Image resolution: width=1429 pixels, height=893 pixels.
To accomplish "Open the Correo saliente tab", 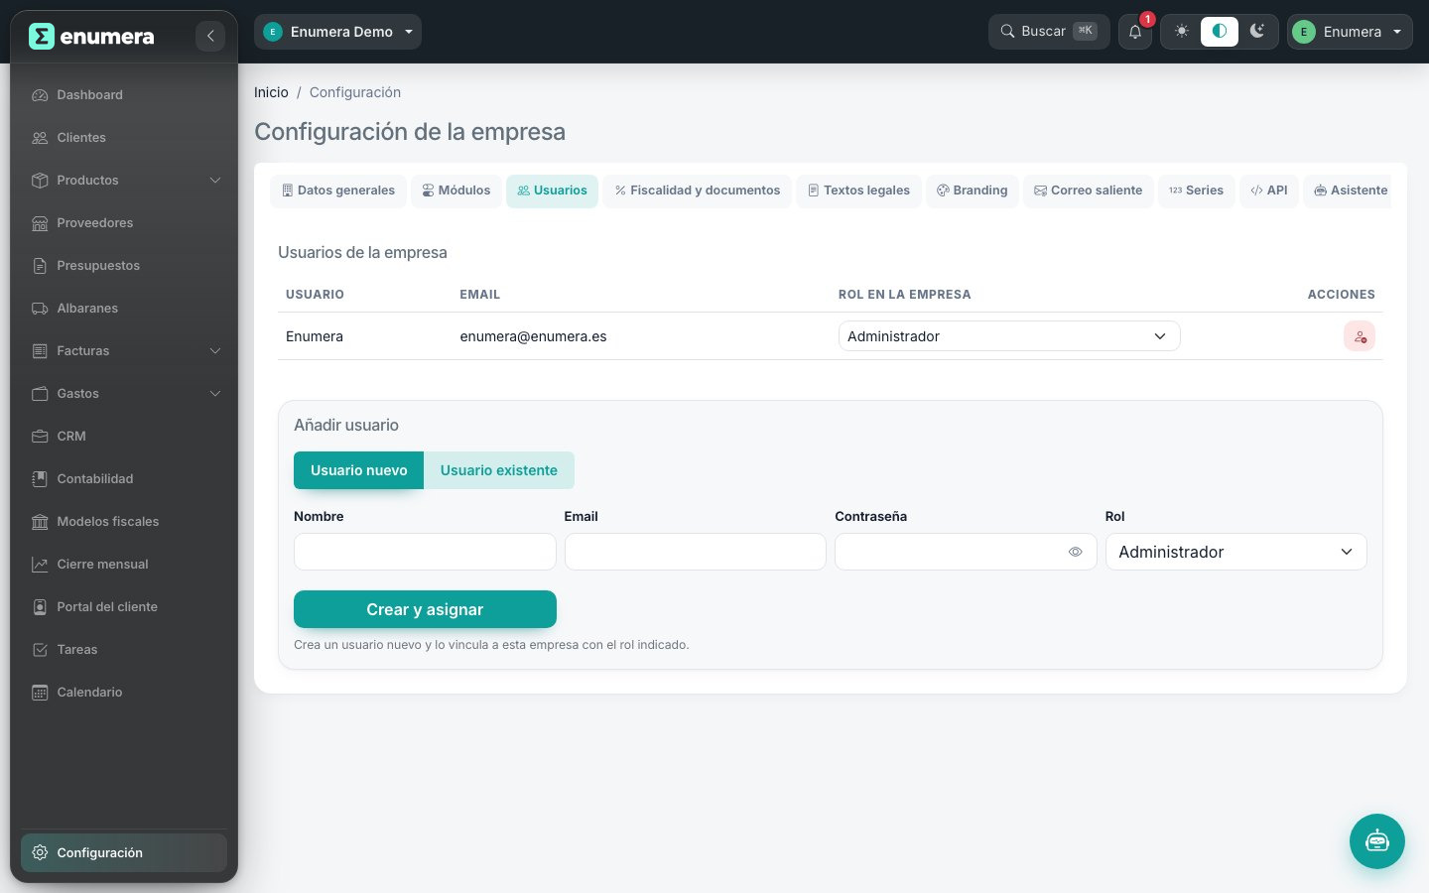I will coord(1089,191).
